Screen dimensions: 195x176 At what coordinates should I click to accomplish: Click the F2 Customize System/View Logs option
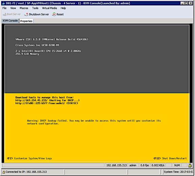point(29,158)
